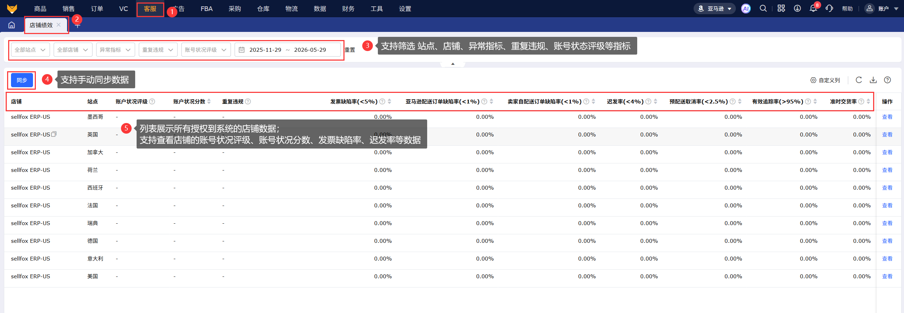Open the FBA menu
Viewport: 904px width, 313px height.
tap(206, 9)
